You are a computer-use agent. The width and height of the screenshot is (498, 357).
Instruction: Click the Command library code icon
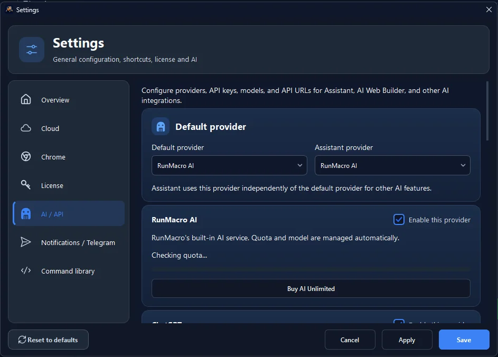[26, 270]
